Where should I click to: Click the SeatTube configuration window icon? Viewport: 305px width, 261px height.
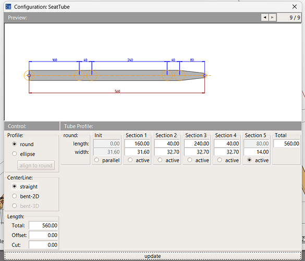[x=8, y=7]
